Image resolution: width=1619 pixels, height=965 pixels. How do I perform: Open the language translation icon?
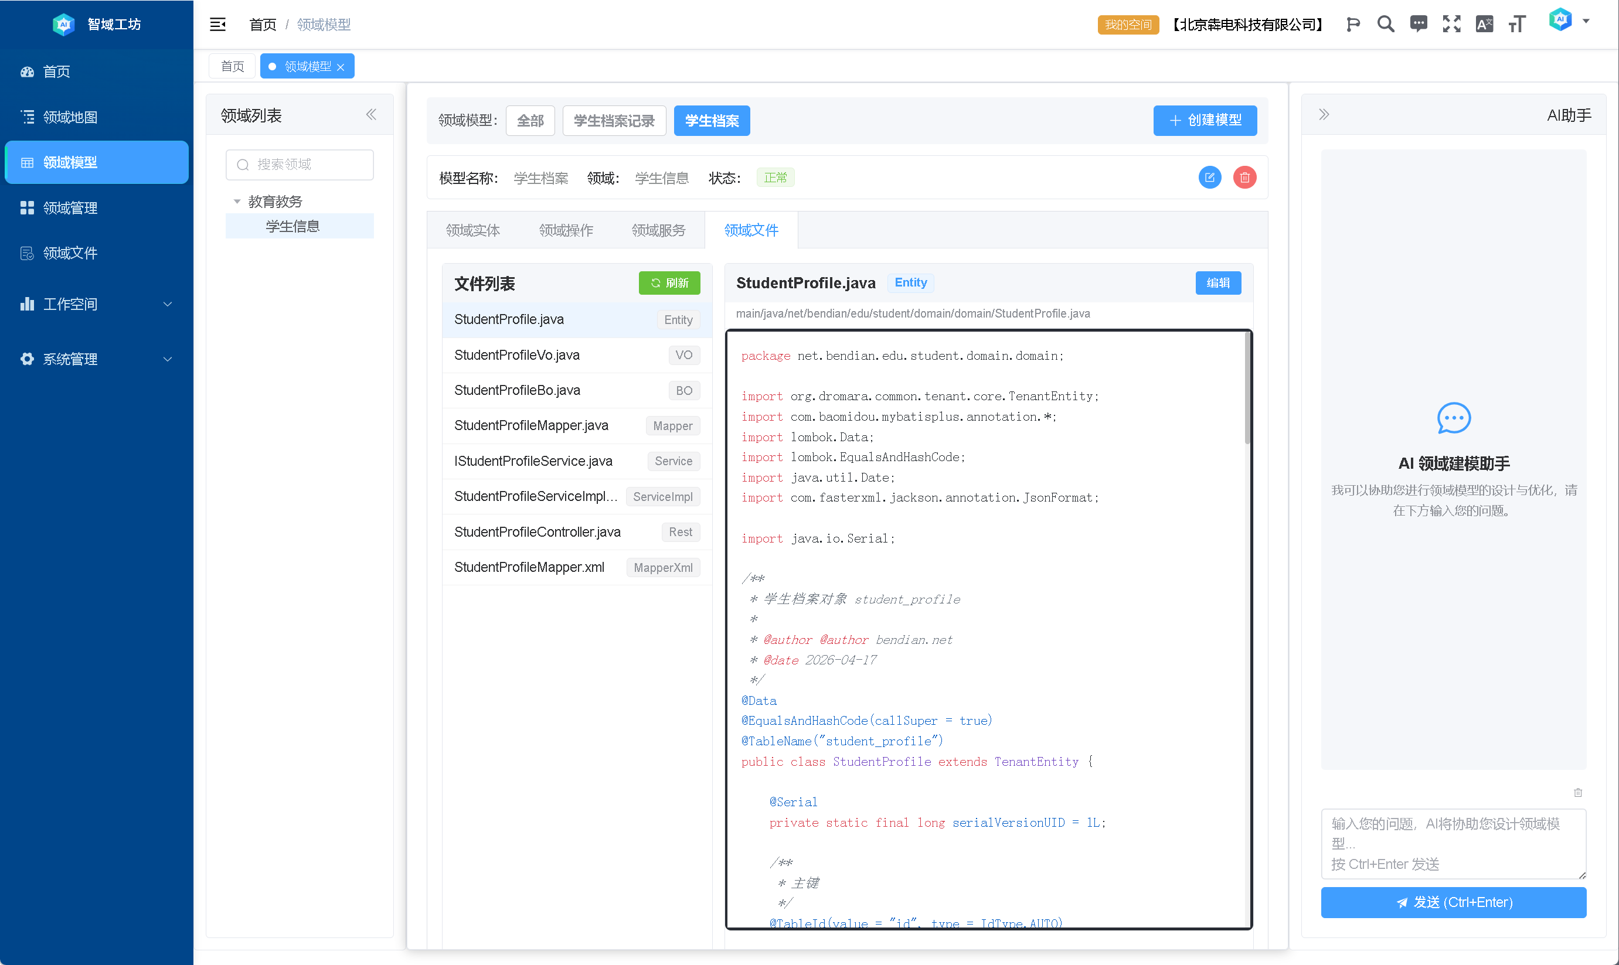click(x=1484, y=25)
